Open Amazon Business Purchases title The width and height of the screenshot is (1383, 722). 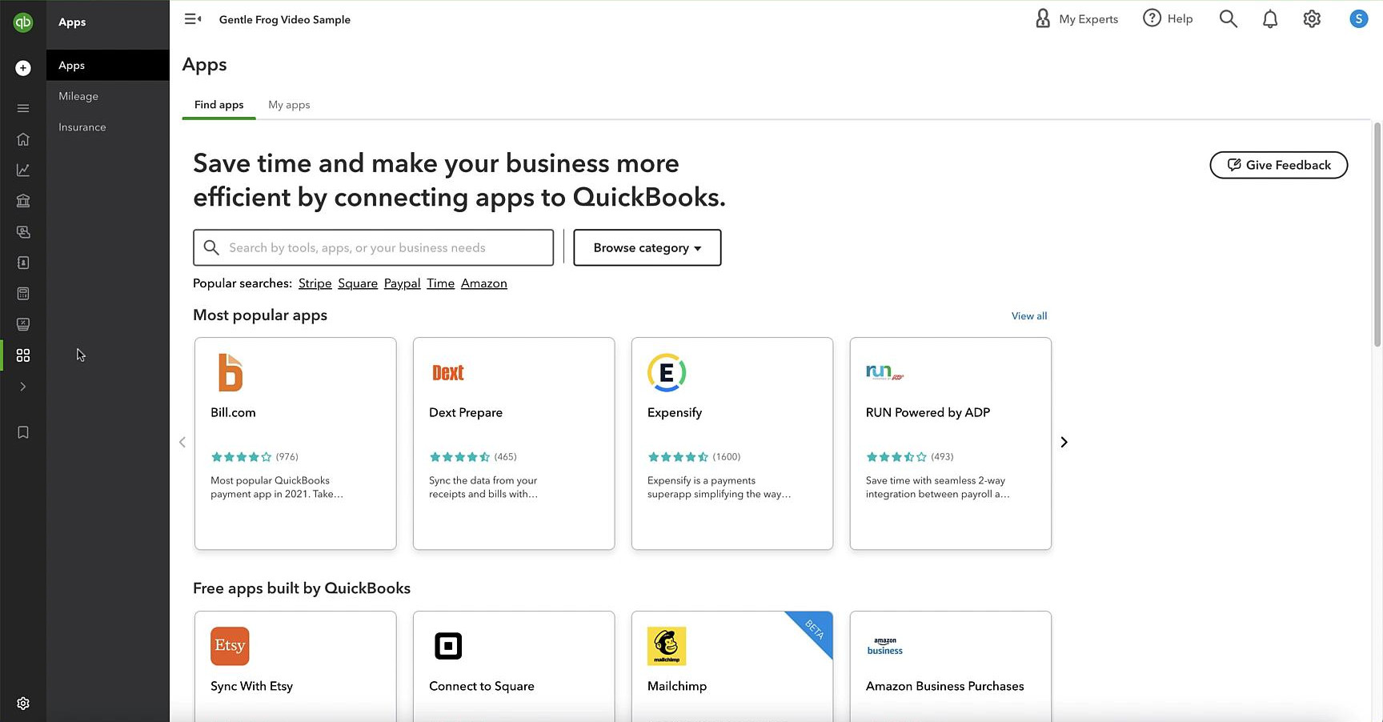tap(944, 686)
